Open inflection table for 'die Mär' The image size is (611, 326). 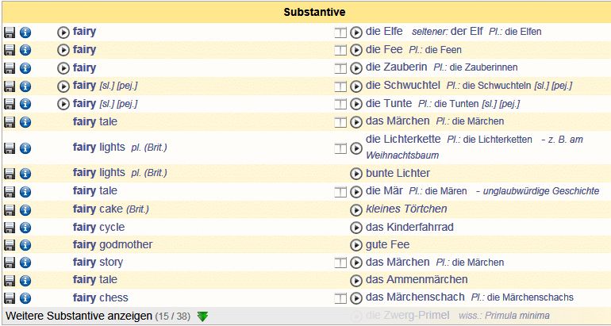pos(341,192)
